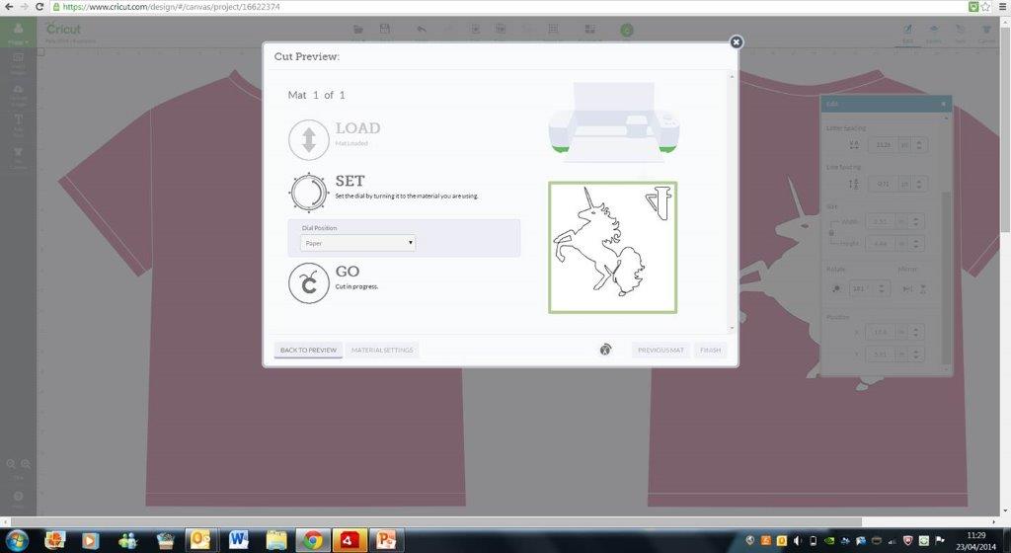The height and width of the screenshot is (553, 1011).
Task: Select the Upload Image sidebar tool
Action: 18,96
